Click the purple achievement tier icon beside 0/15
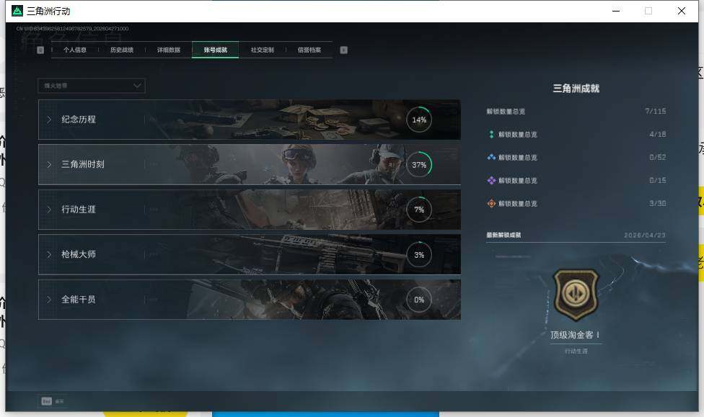 [491, 180]
